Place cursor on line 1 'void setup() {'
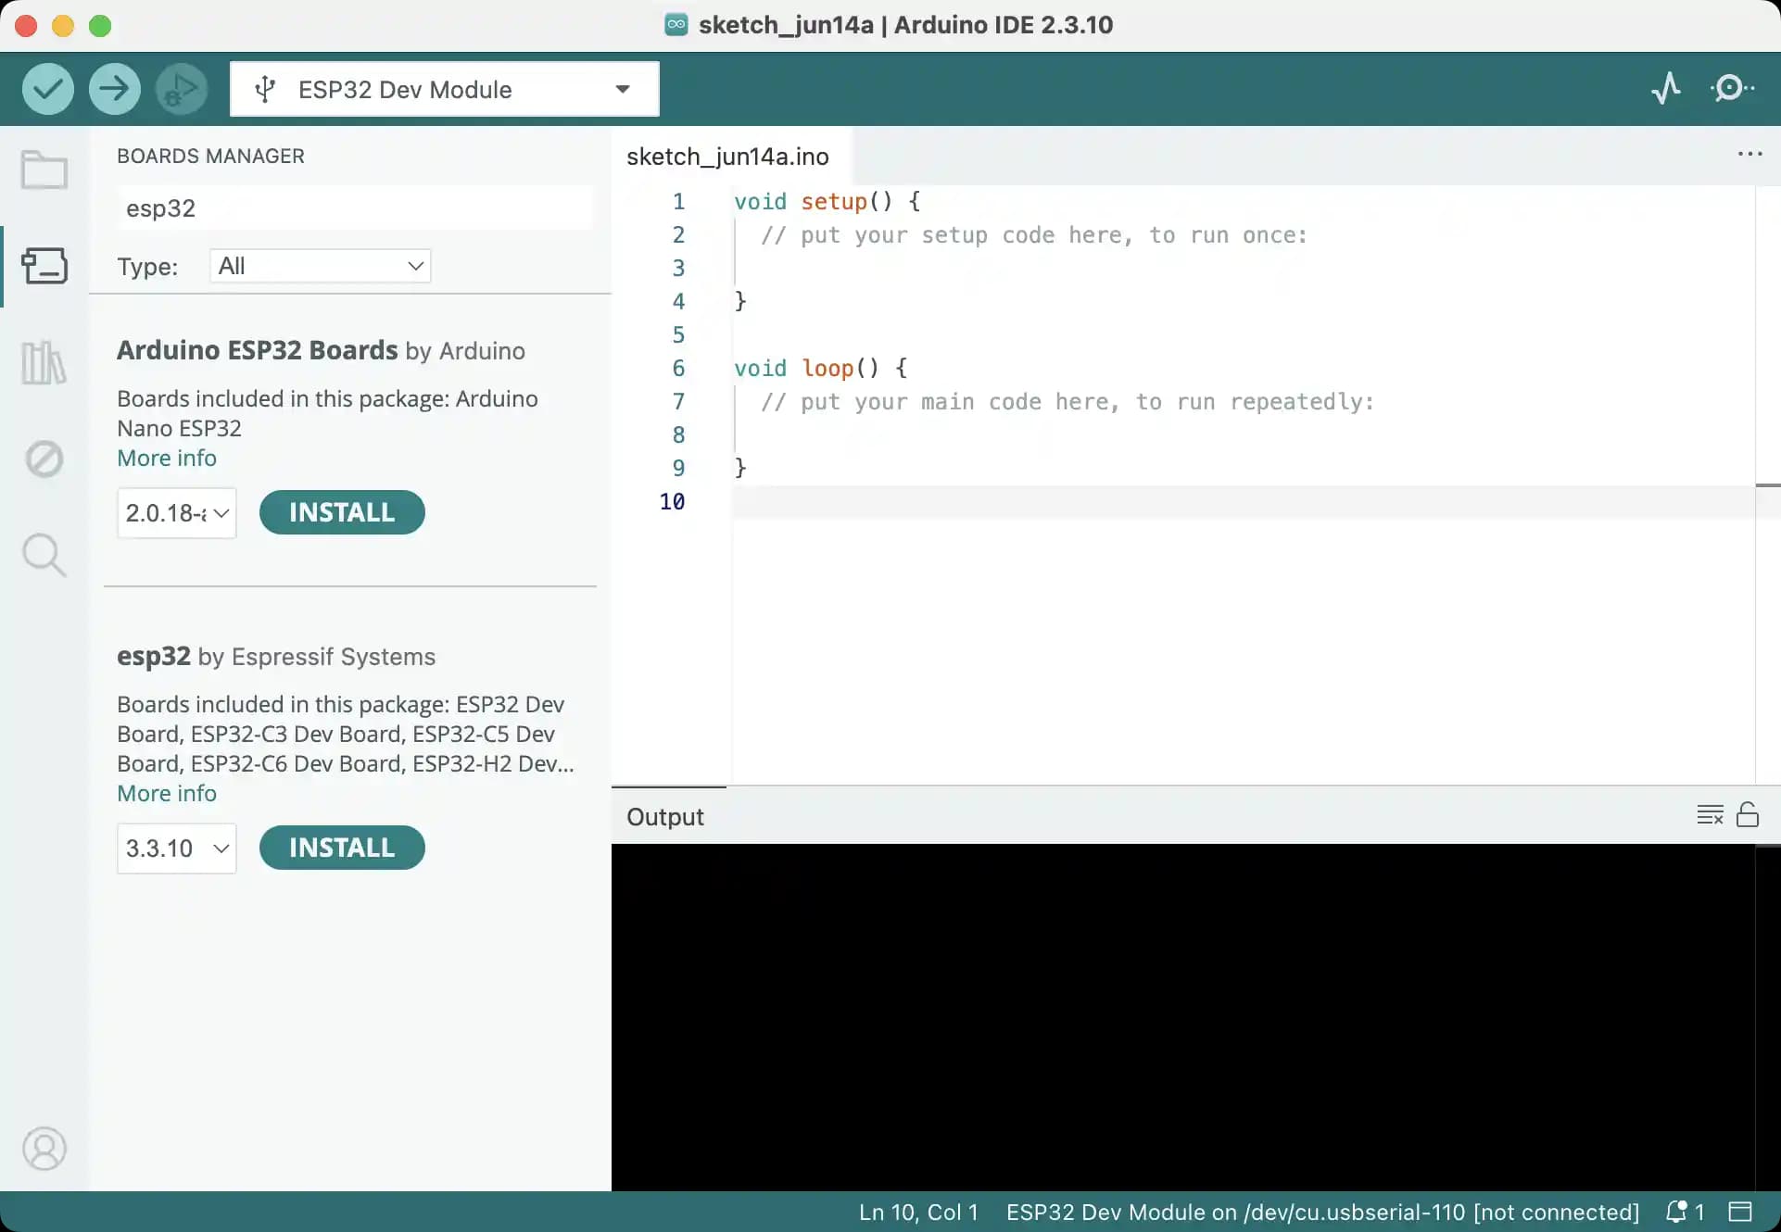This screenshot has width=1781, height=1232. click(x=827, y=201)
